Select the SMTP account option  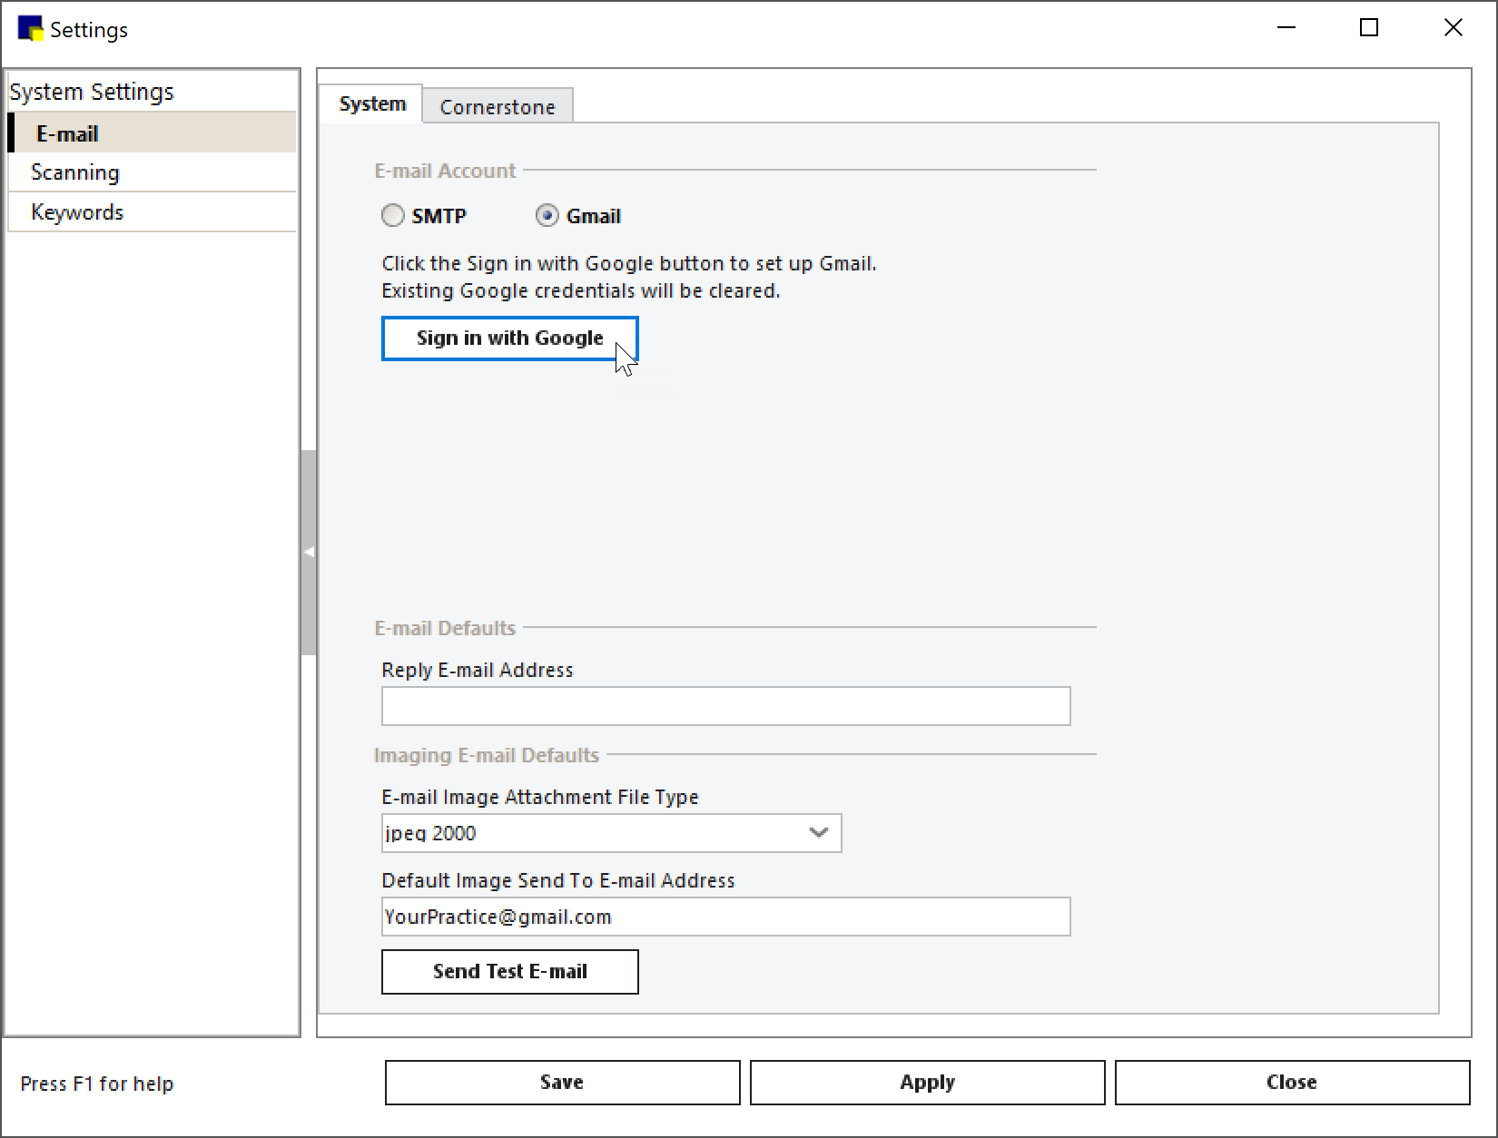click(393, 215)
